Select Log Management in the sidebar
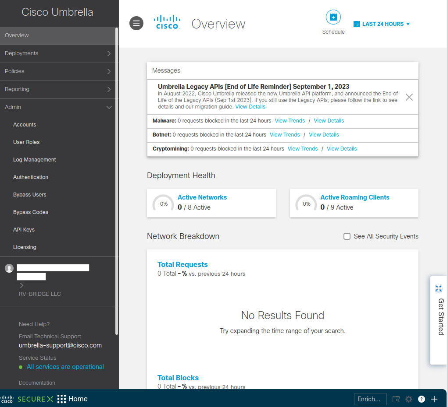This screenshot has height=407, width=447. tap(35, 160)
